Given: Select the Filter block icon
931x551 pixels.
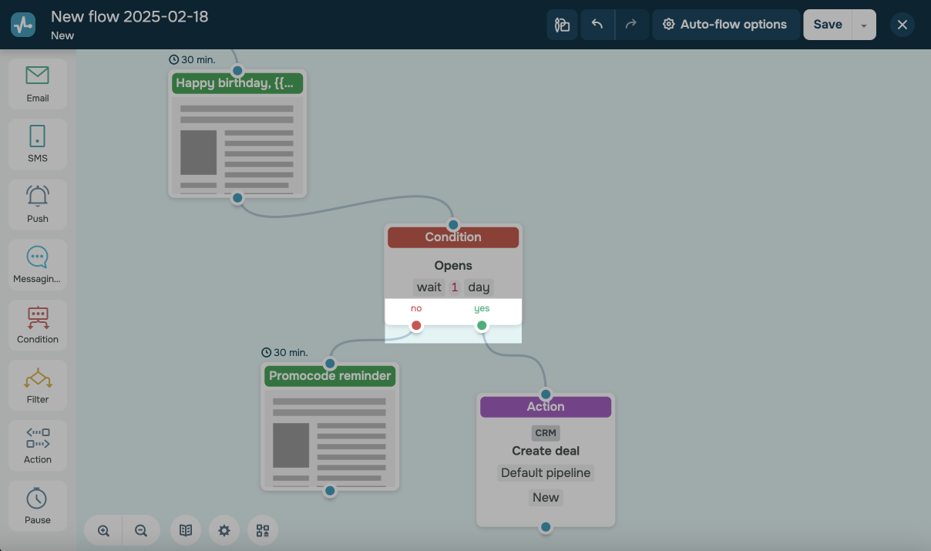Looking at the screenshot, I should 37,385.
